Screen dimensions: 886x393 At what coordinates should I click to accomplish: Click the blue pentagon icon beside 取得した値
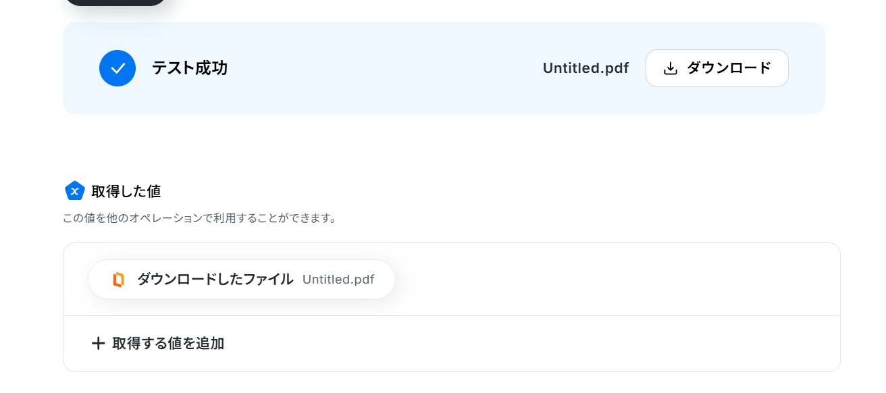click(74, 191)
